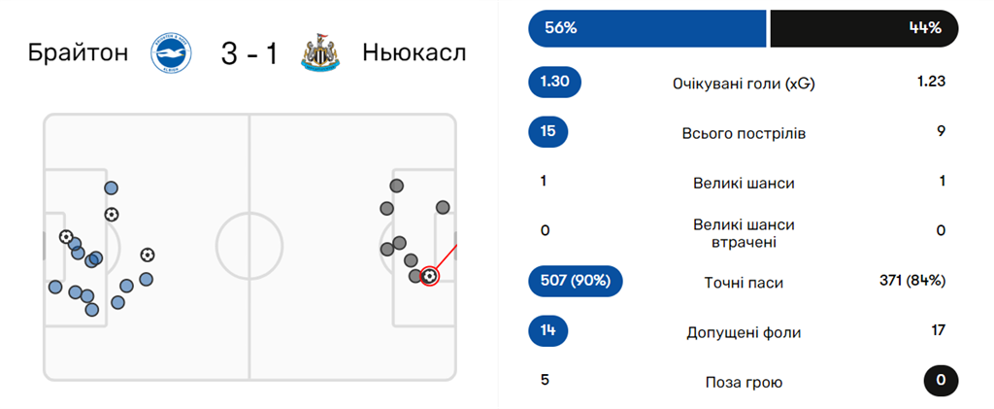Select the blue 14 fouls badge
This screenshot has width=994, height=409.
(547, 331)
